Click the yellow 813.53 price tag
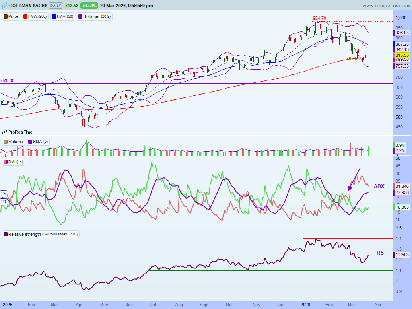412x309 pixels. pos(402,55)
